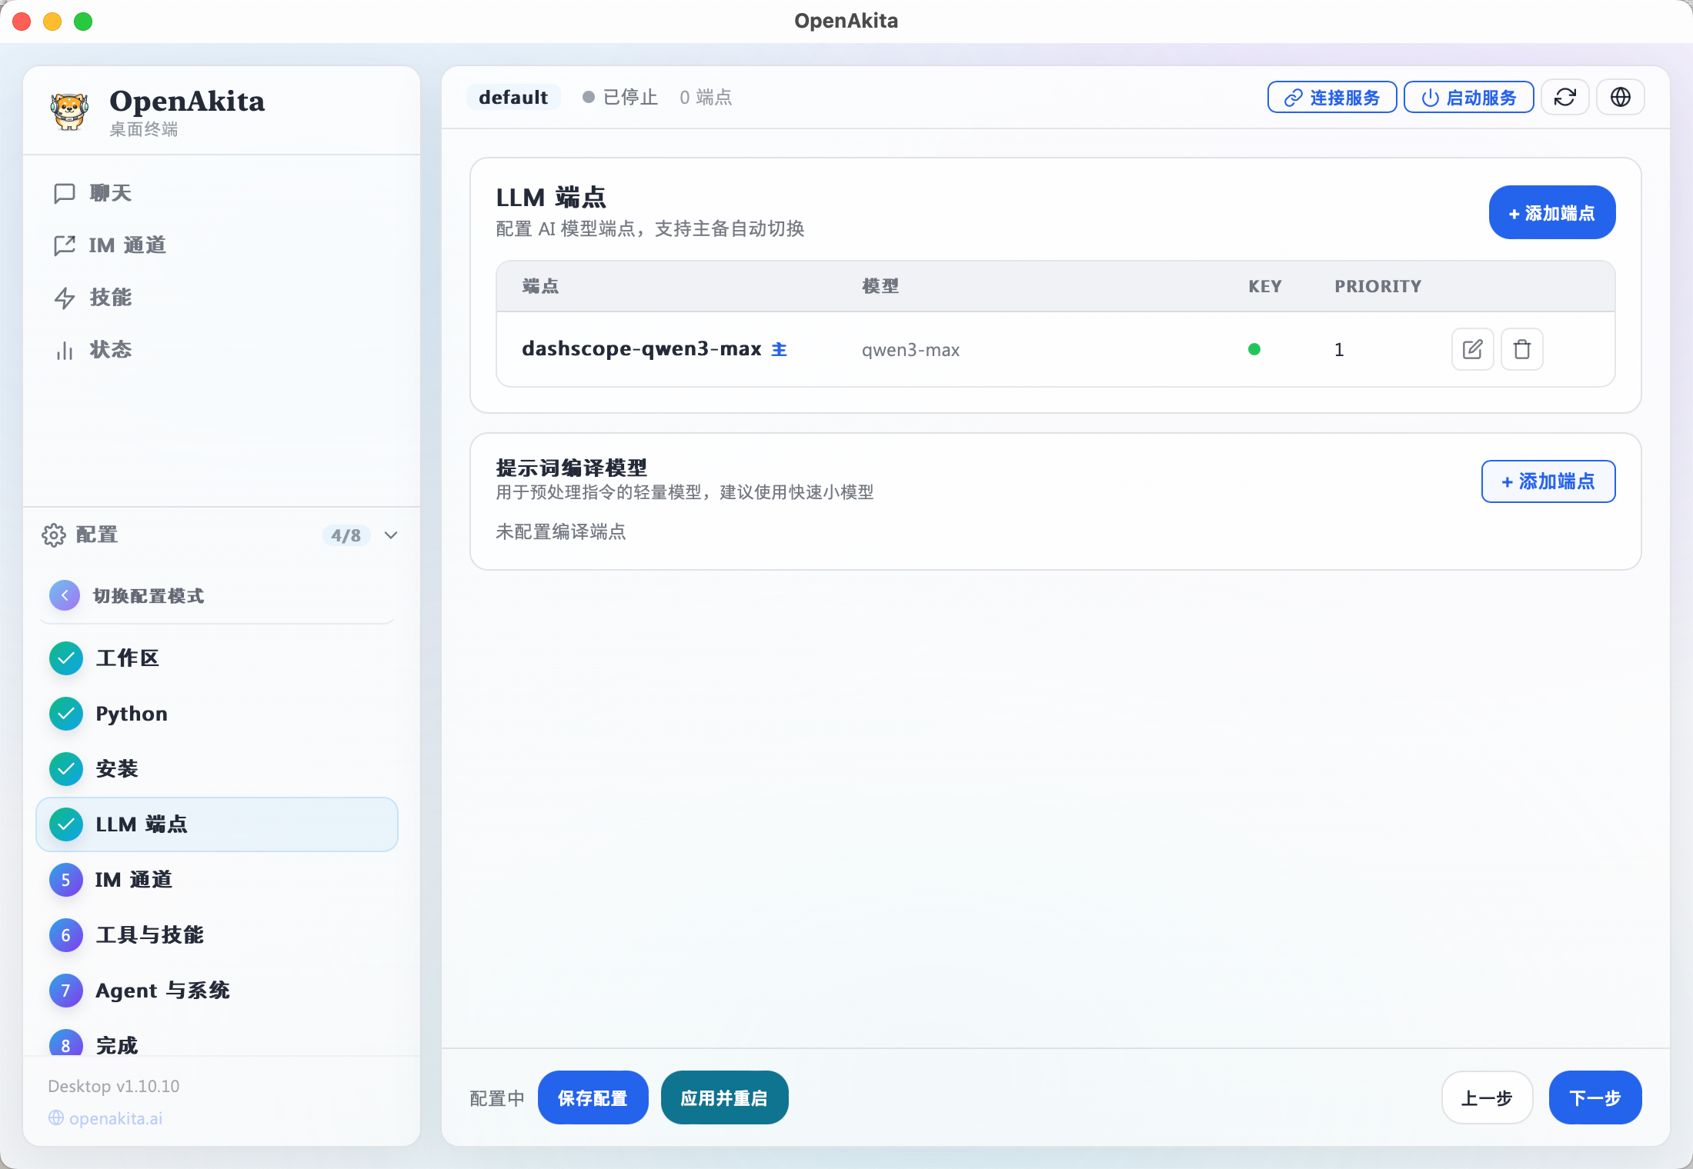The width and height of the screenshot is (1693, 1169).
Task: Click 连接服务 to connect the service
Action: click(1331, 97)
